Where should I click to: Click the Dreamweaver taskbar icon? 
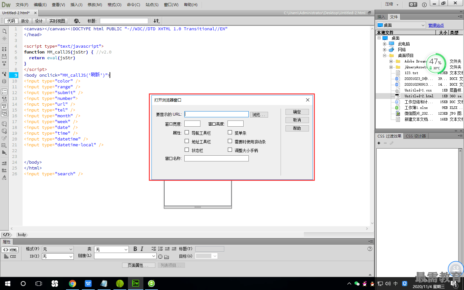(x=136, y=284)
